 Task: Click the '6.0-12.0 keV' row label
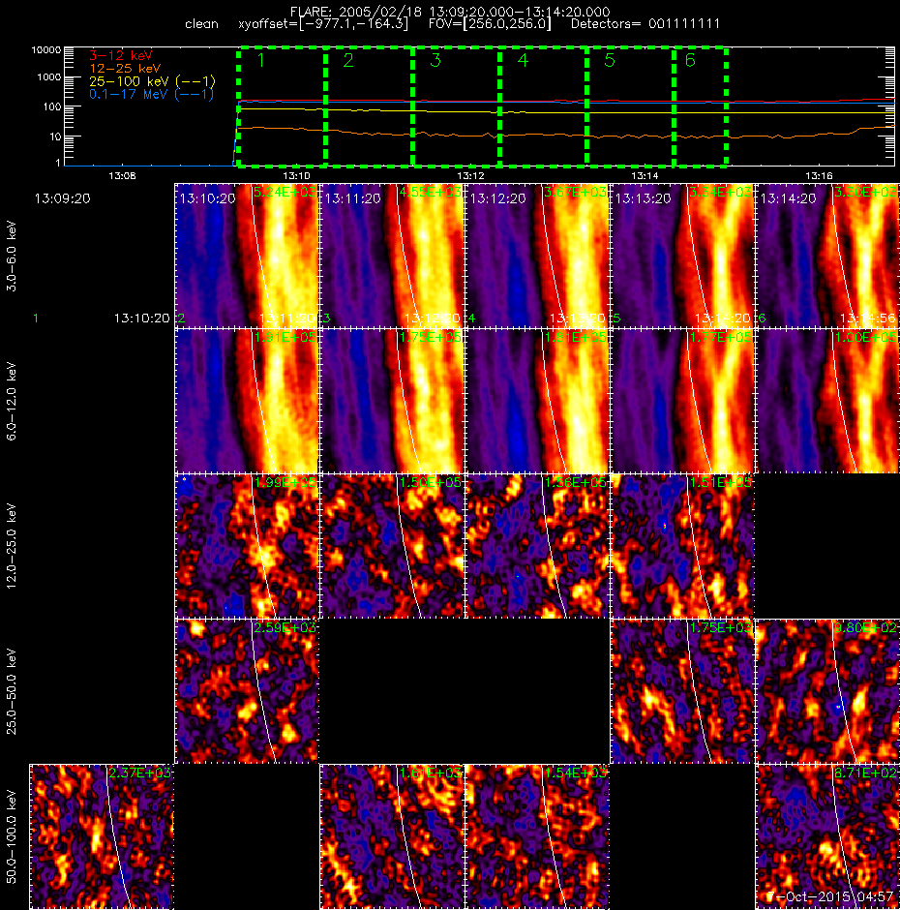coord(12,401)
